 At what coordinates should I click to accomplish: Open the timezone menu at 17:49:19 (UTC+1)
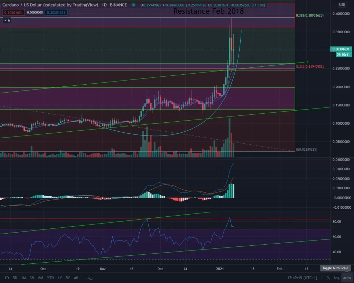(302, 278)
